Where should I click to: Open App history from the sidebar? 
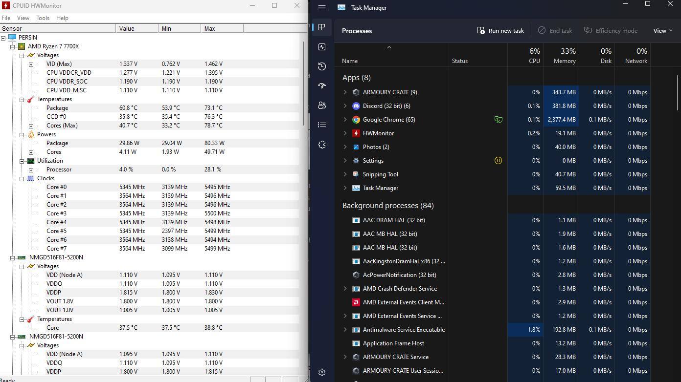click(322, 66)
